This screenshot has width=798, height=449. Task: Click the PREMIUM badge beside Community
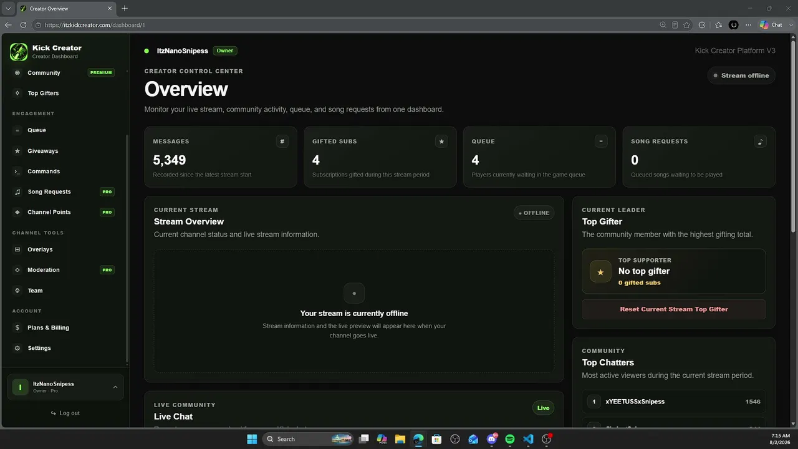(101, 73)
